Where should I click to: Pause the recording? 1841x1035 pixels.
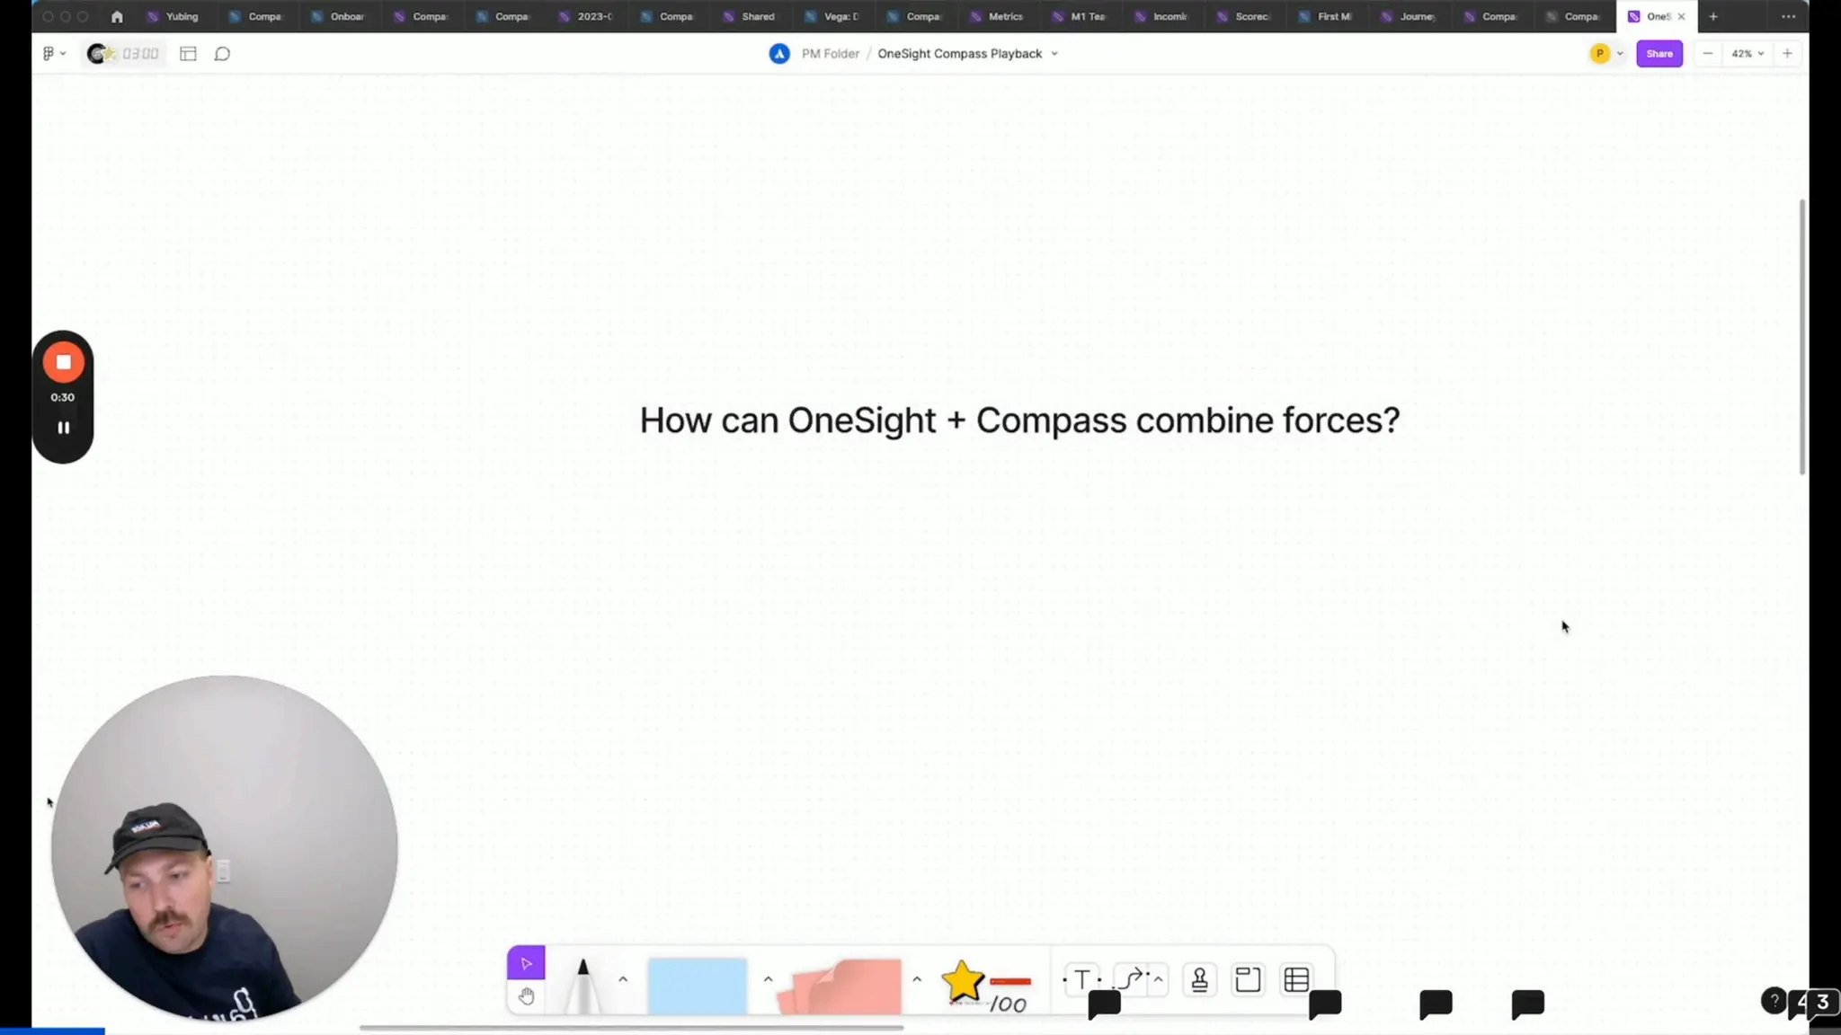coord(63,428)
